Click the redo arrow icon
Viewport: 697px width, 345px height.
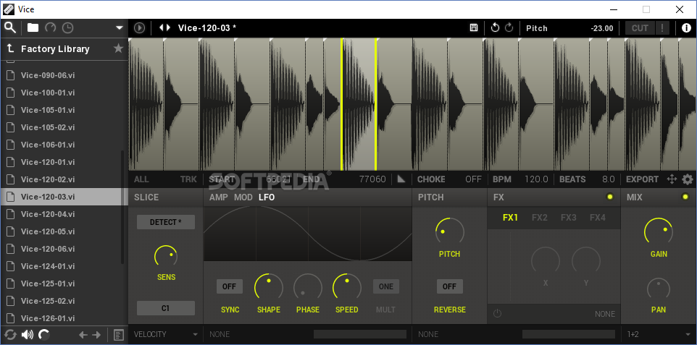pyautogui.click(x=509, y=28)
